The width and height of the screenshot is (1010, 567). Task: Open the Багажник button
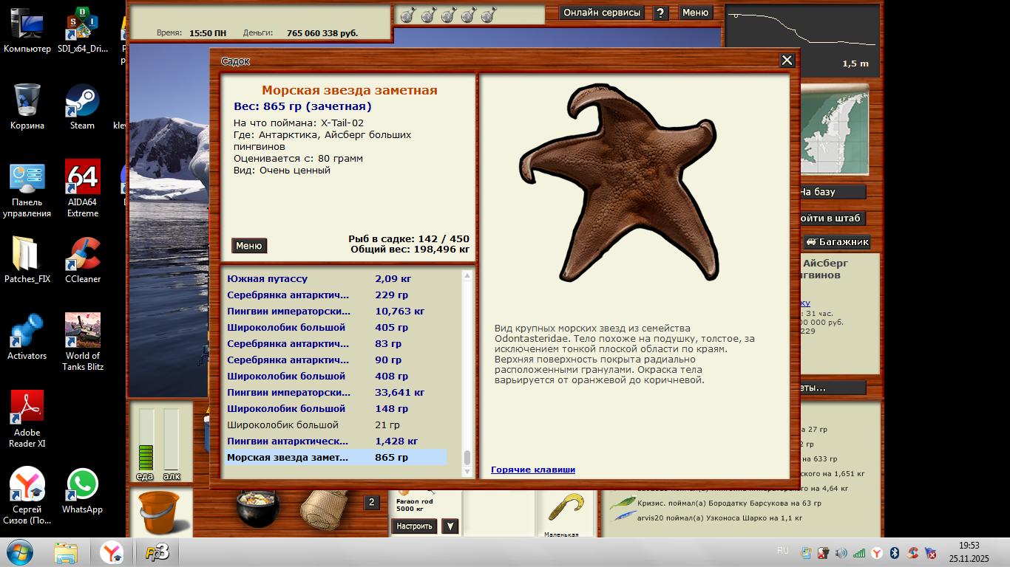(837, 242)
